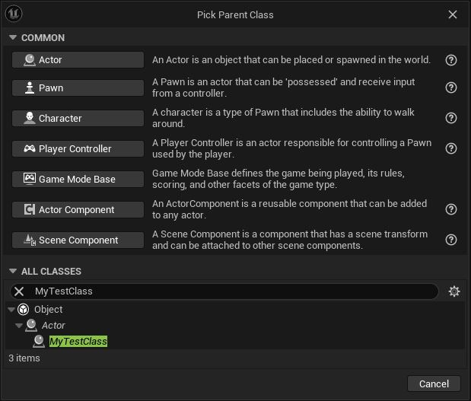Collapse the All Classes section

tap(12, 272)
